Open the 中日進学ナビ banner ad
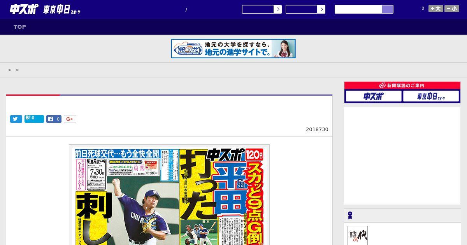The height and width of the screenshot is (245, 467). click(x=233, y=49)
